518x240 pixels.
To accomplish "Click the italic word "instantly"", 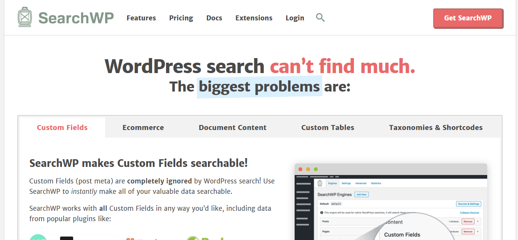I will point(84,191).
